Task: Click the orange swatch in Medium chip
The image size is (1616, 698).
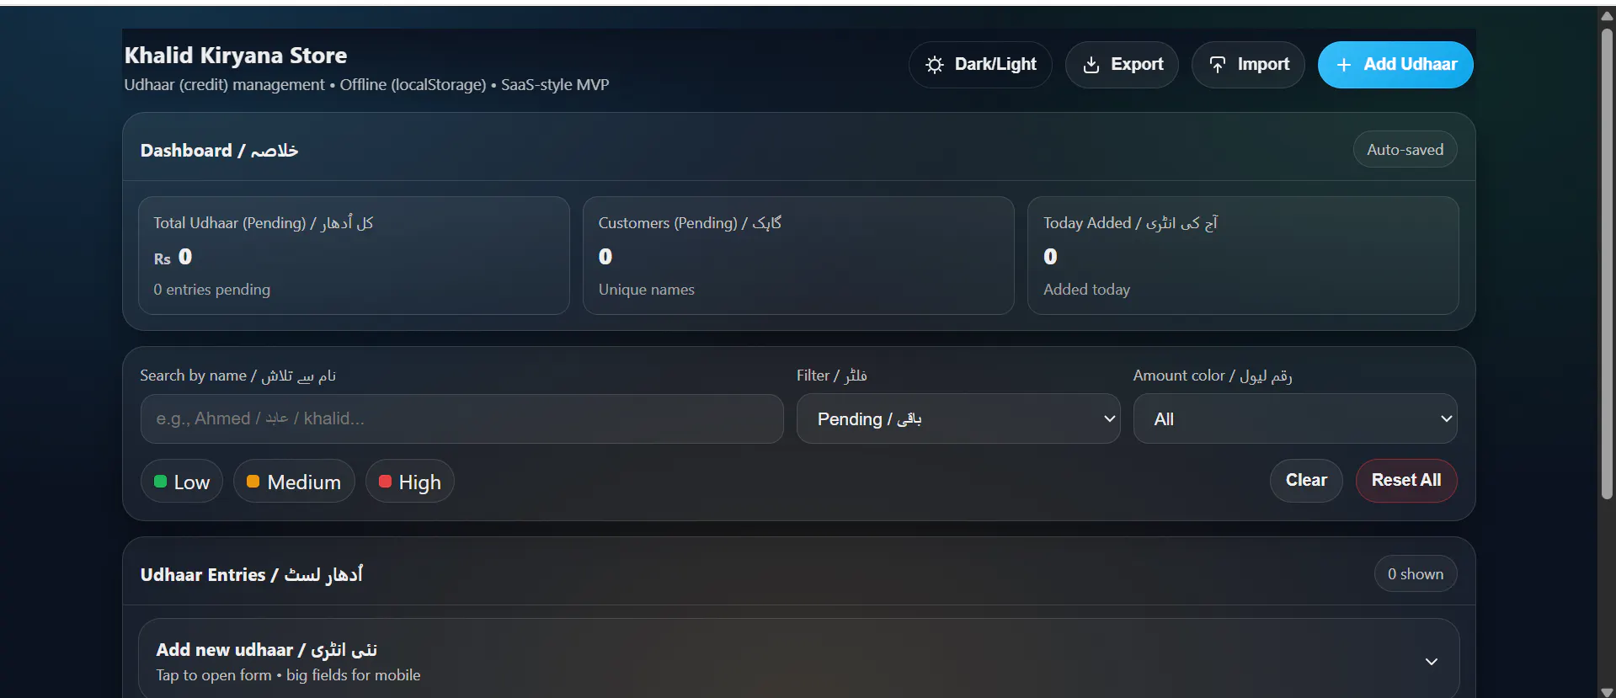Action: click(x=253, y=482)
